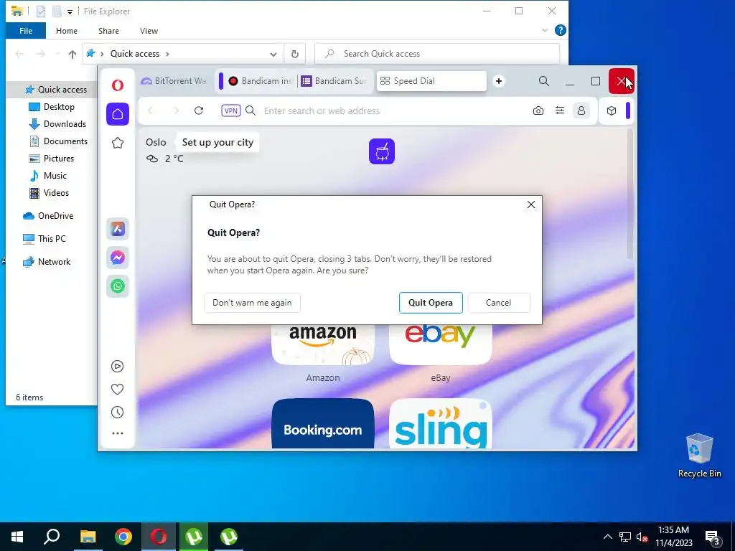Click the purple cauldron icon on Speed Dial
This screenshot has height=551, width=735.
pyautogui.click(x=382, y=151)
